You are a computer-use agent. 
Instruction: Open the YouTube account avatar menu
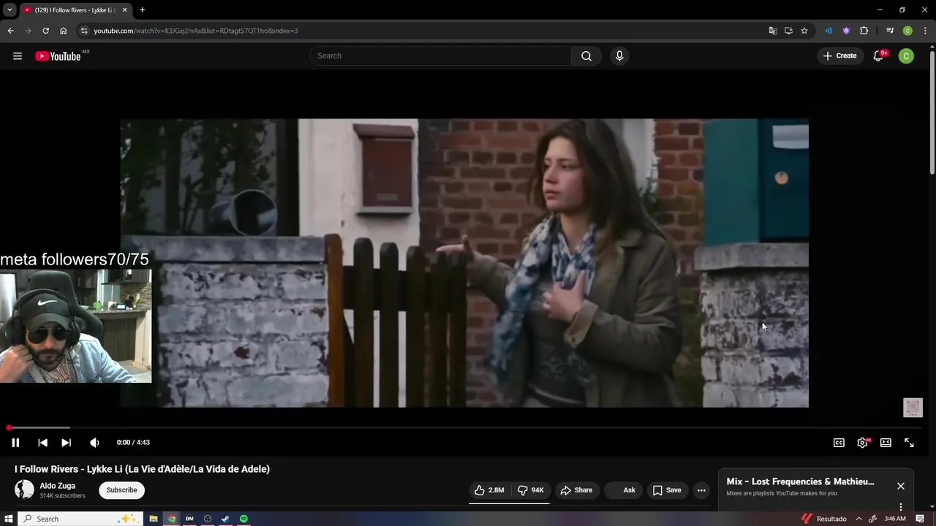[906, 56]
